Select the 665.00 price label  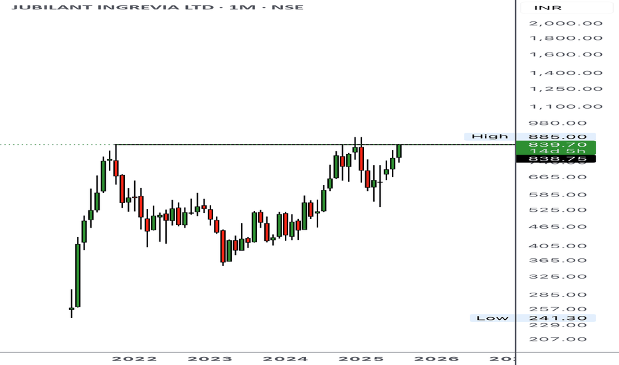coord(557,177)
